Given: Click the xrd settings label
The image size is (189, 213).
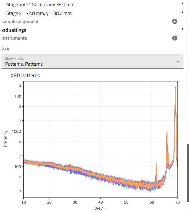Looking at the screenshot, I should click(x=14, y=30).
